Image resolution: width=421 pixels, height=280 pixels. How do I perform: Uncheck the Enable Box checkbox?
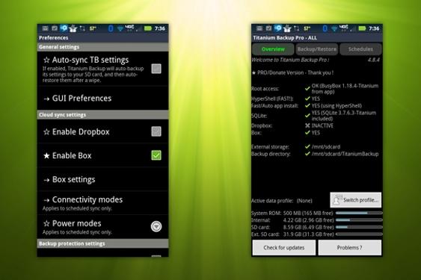point(156,155)
